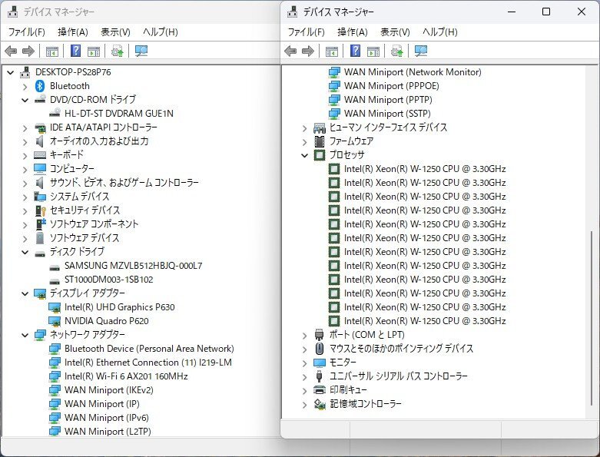Select WAN Miniport (IKEv2) entry
This screenshot has width=600, height=457.
pyautogui.click(x=108, y=390)
